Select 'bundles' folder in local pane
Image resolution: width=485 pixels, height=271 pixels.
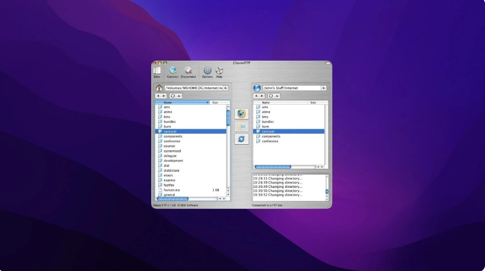[x=191, y=122]
